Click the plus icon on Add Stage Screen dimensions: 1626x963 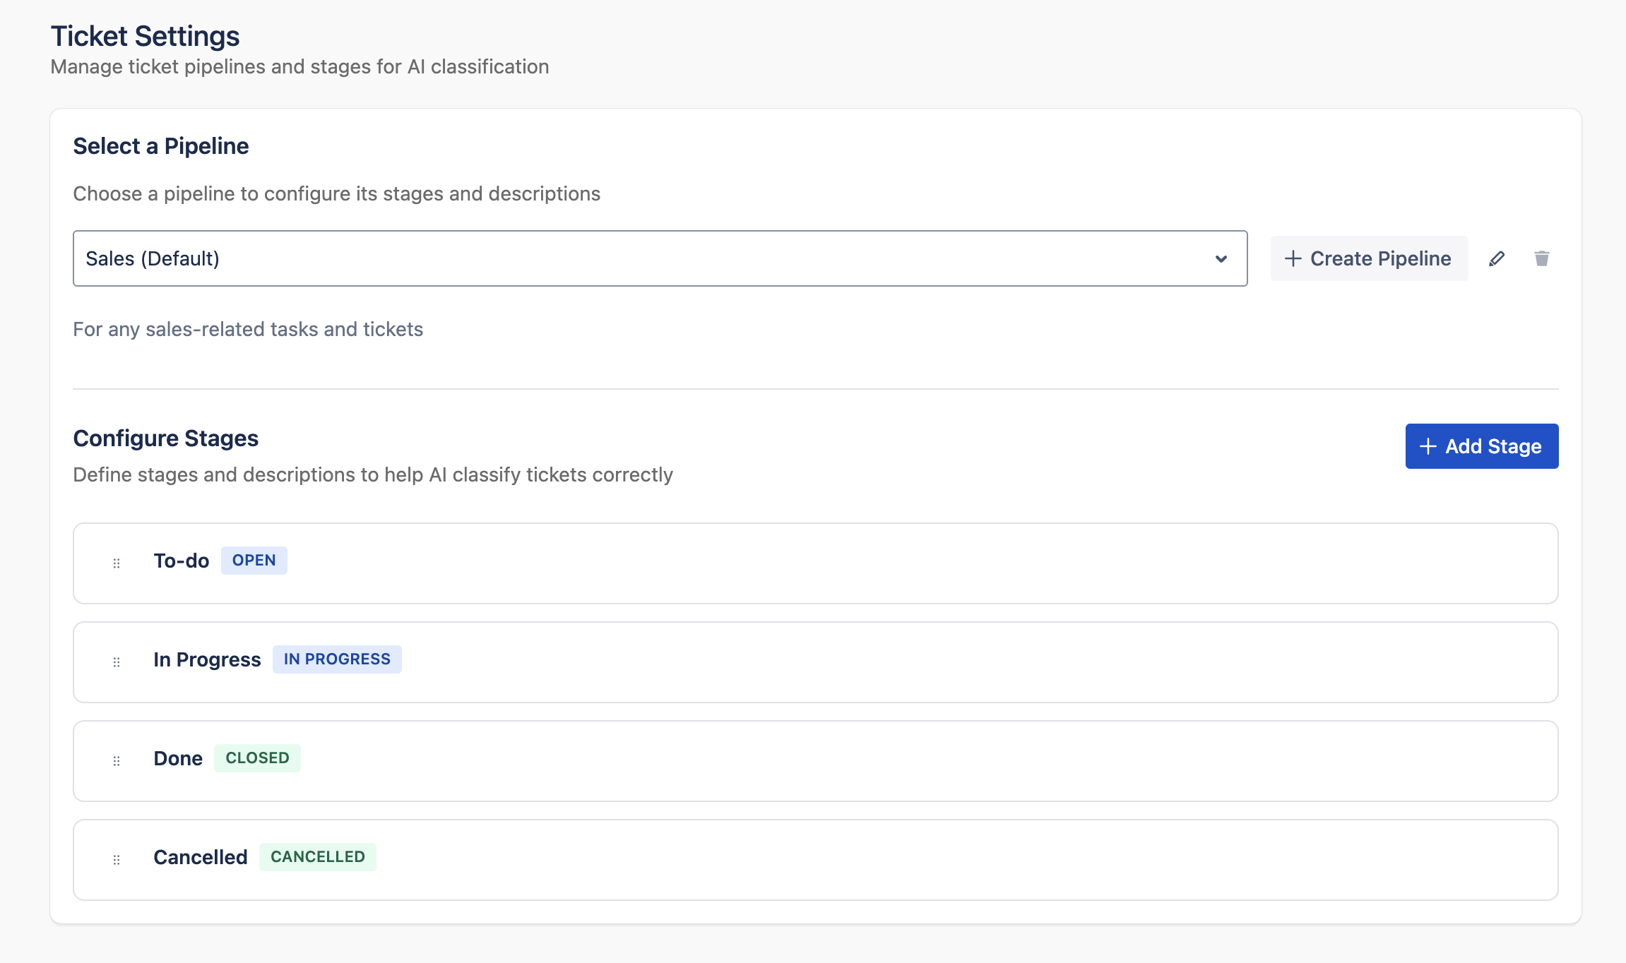1428,446
